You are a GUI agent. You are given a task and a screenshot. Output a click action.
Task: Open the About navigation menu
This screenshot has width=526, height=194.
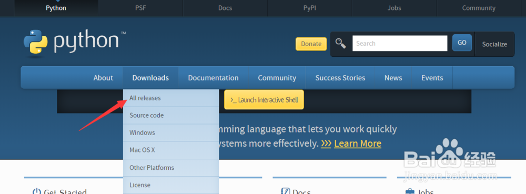[x=103, y=78]
